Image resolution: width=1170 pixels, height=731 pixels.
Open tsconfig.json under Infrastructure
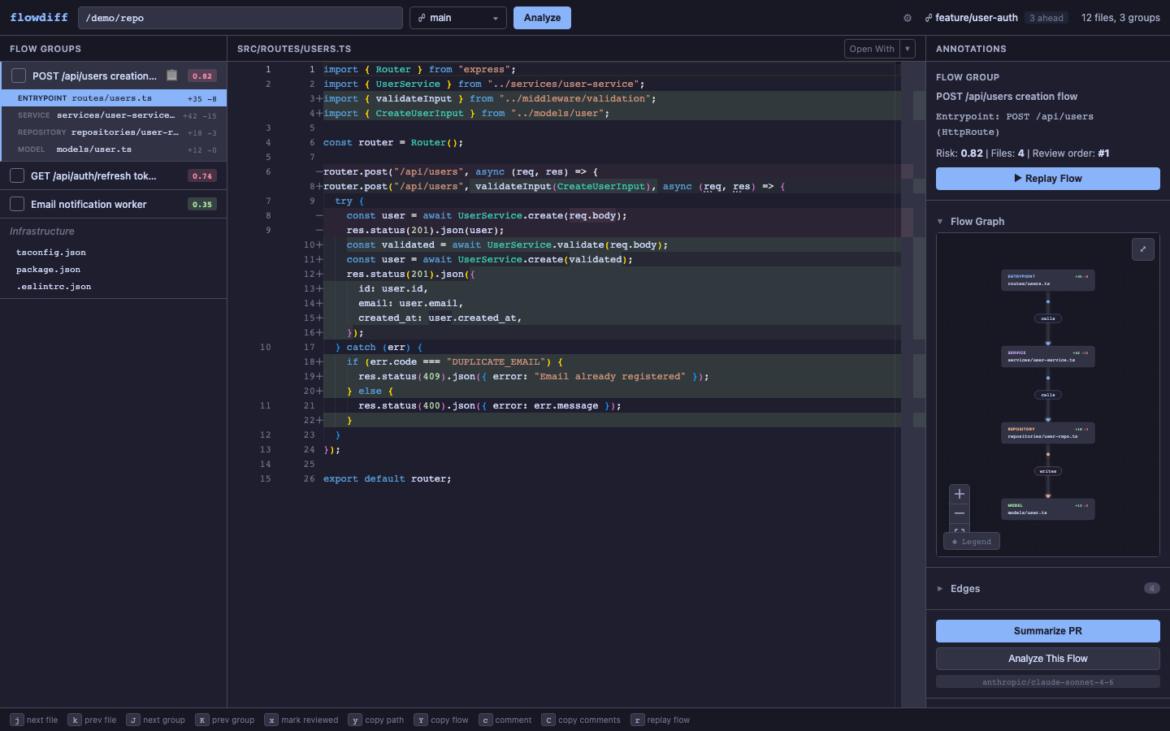[51, 253]
